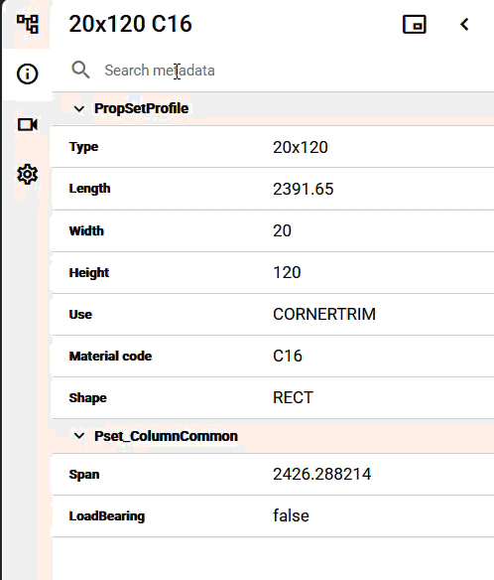Open the camera views panel
494x580 pixels.
28,125
